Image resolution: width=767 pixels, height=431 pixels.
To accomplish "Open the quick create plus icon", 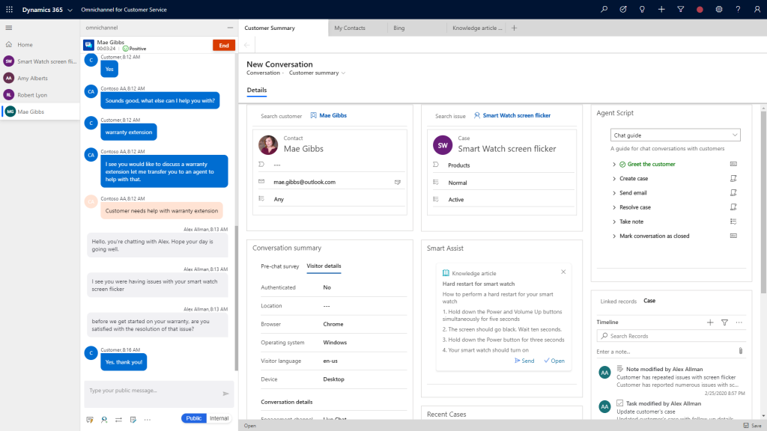I will pyautogui.click(x=660, y=9).
